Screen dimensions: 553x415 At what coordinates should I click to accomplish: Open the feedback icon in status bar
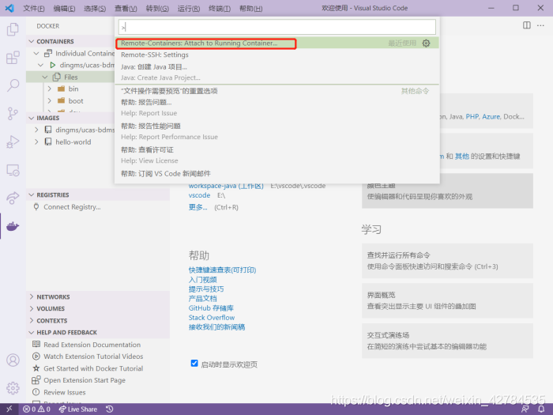(x=525, y=409)
